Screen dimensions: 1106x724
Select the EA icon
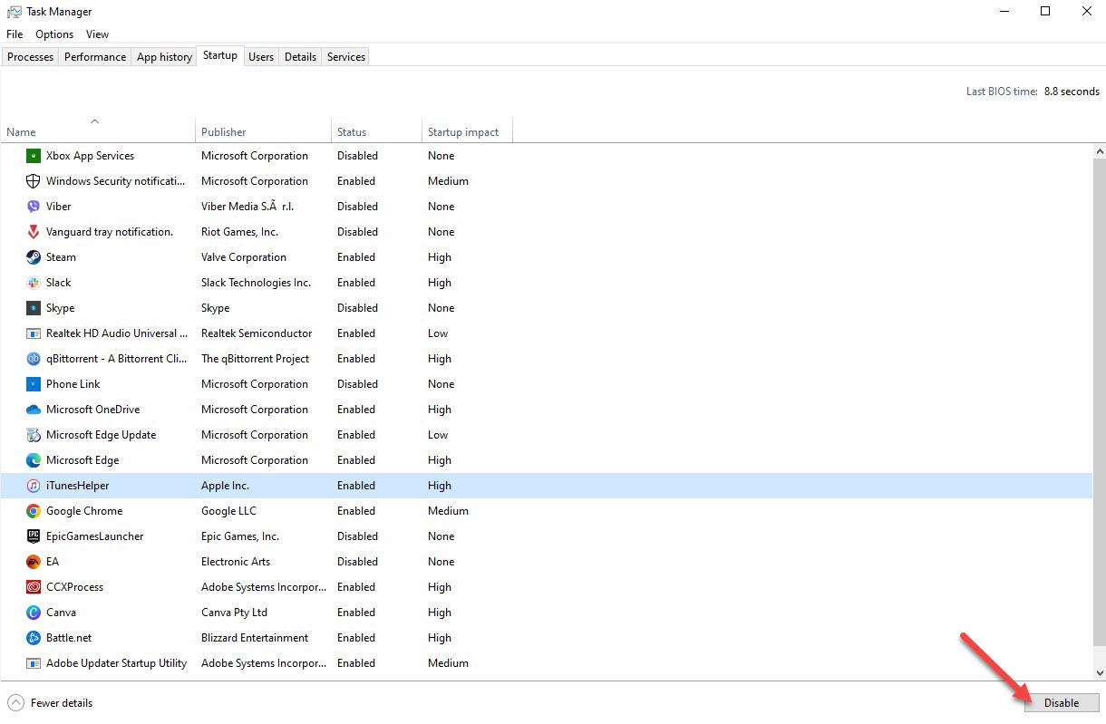[x=34, y=562]
